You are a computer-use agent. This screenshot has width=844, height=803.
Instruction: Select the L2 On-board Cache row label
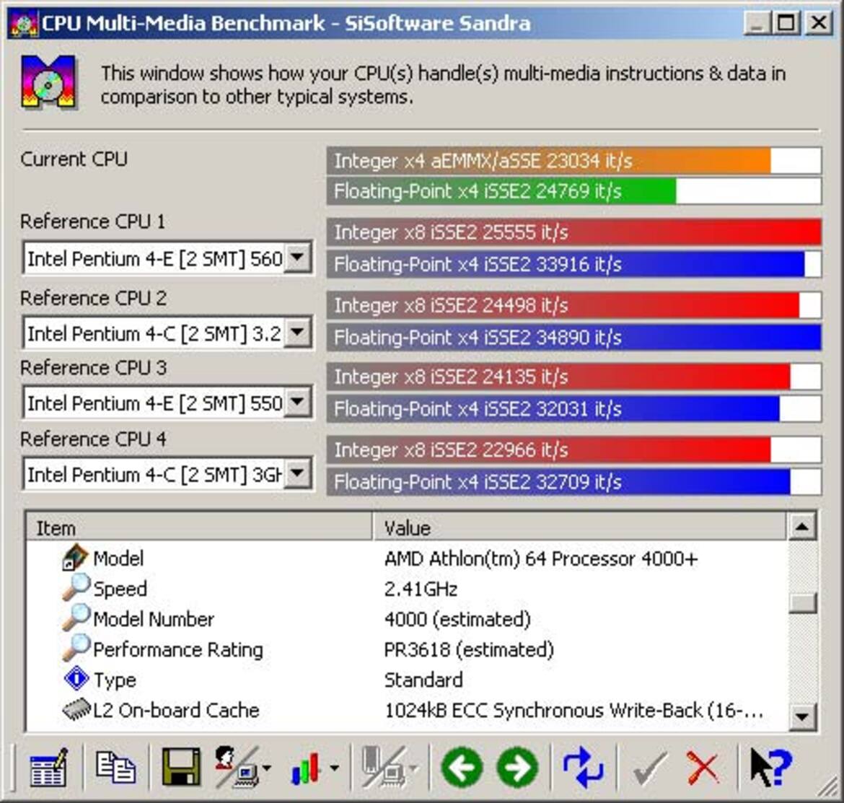[x=177, y=710]
